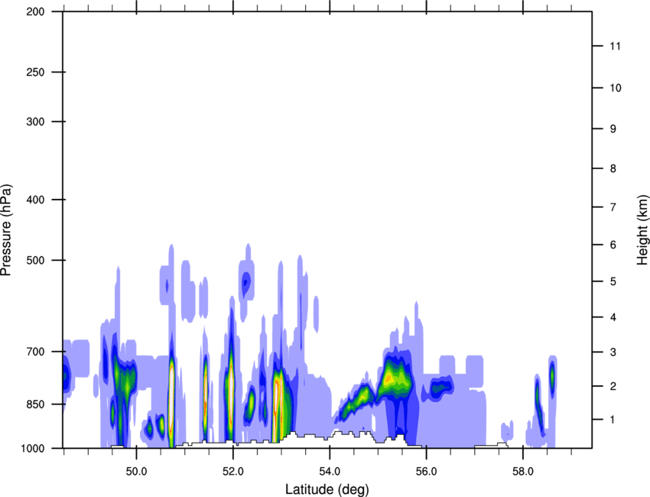Image resolution: width=650 pixels, height=497 pixels.
Task: Click the 54.0 latitude tick label
Action: pos(330,472)
